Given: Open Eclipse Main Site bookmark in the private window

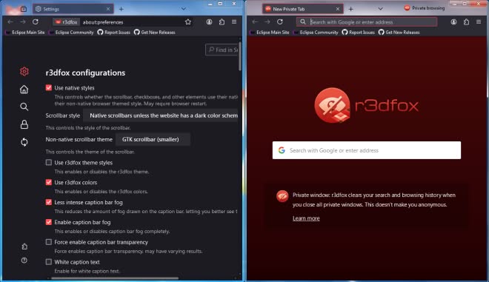Looking at the screenshot, I should point(270,33).
